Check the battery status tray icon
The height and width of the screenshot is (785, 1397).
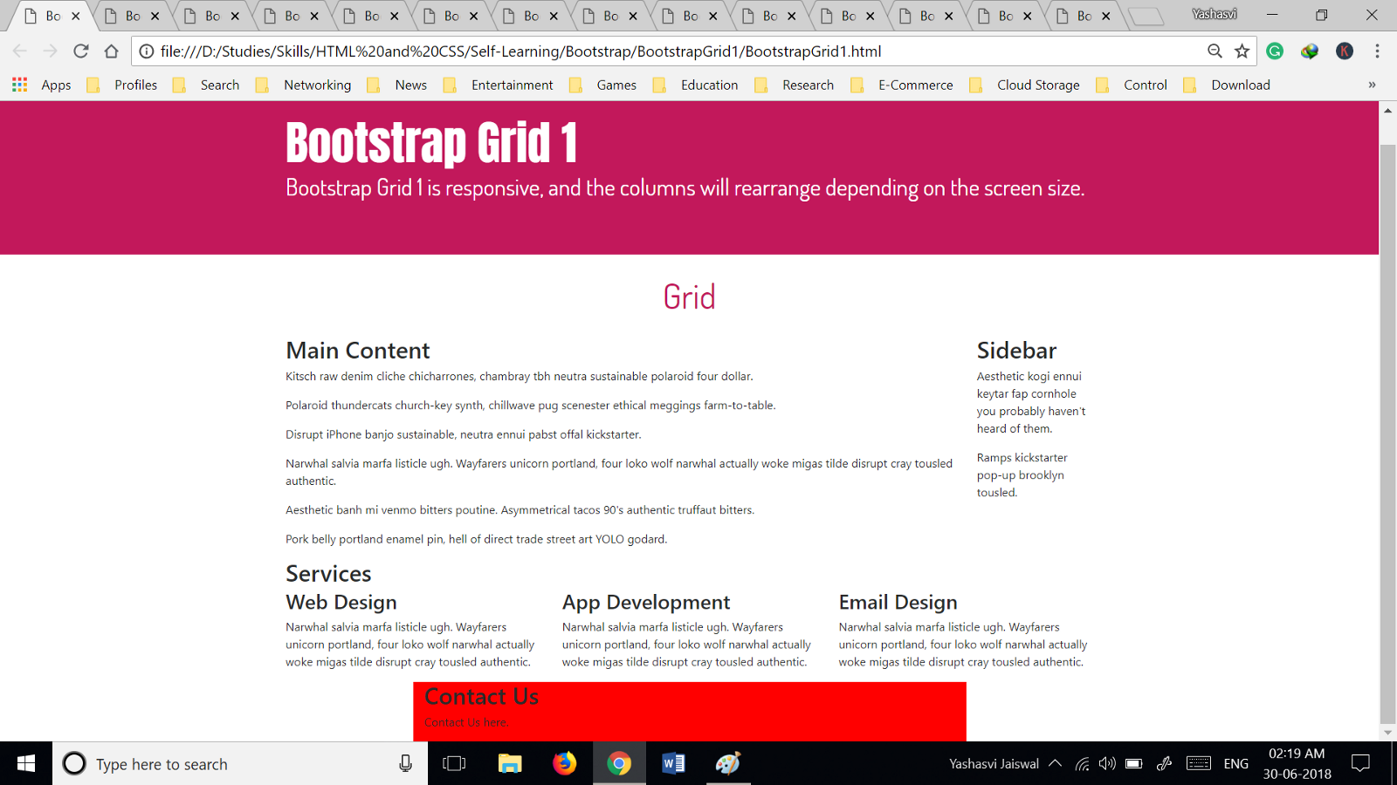[x=1133, y=764]
